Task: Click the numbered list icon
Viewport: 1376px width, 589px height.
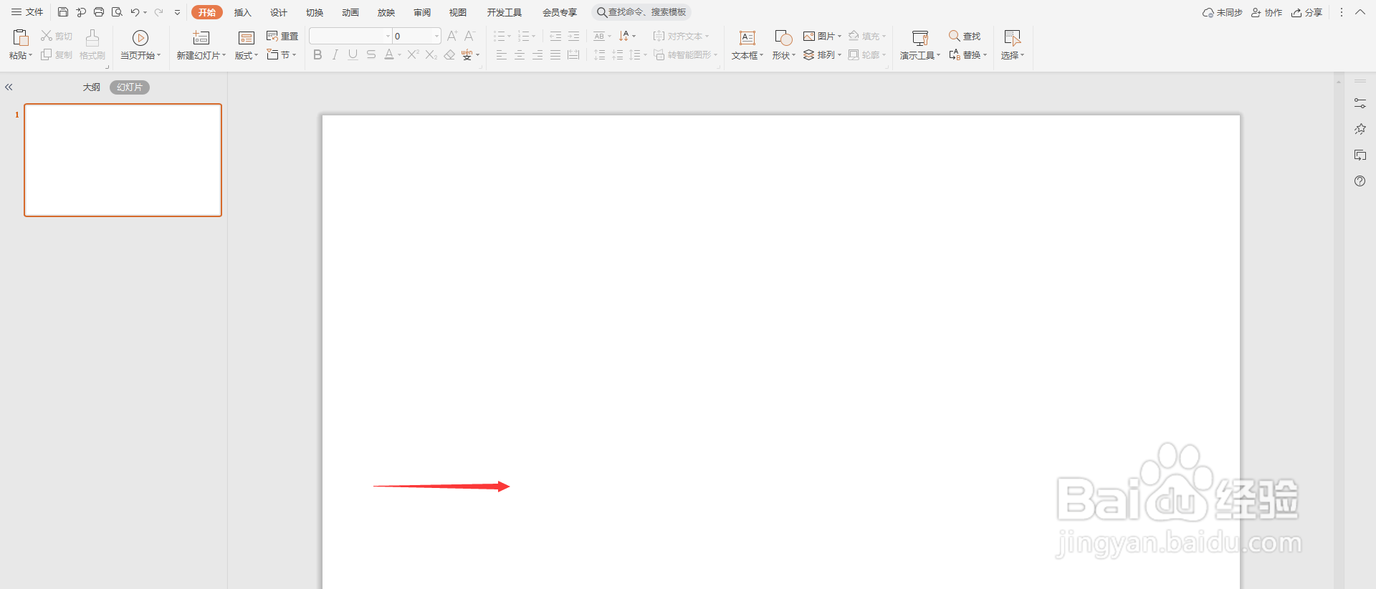Action: [524, 36]
